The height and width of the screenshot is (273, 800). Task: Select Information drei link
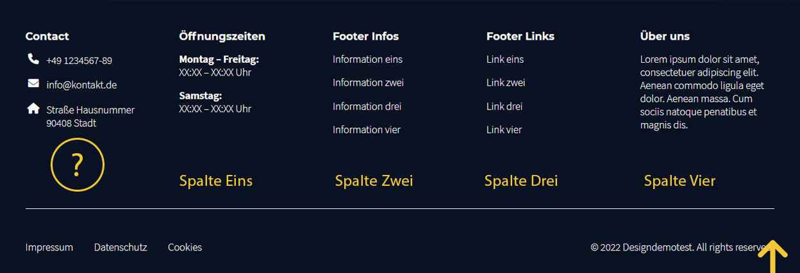tap(367, 106)
